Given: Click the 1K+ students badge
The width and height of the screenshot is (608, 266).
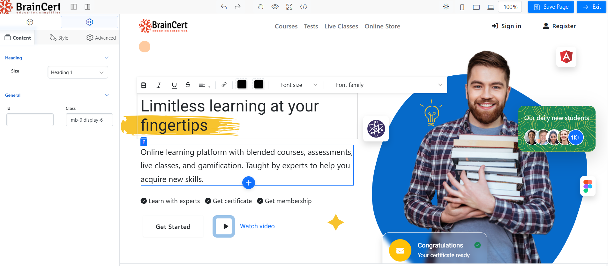Looking at the screenshot, I should click(576, 137).
